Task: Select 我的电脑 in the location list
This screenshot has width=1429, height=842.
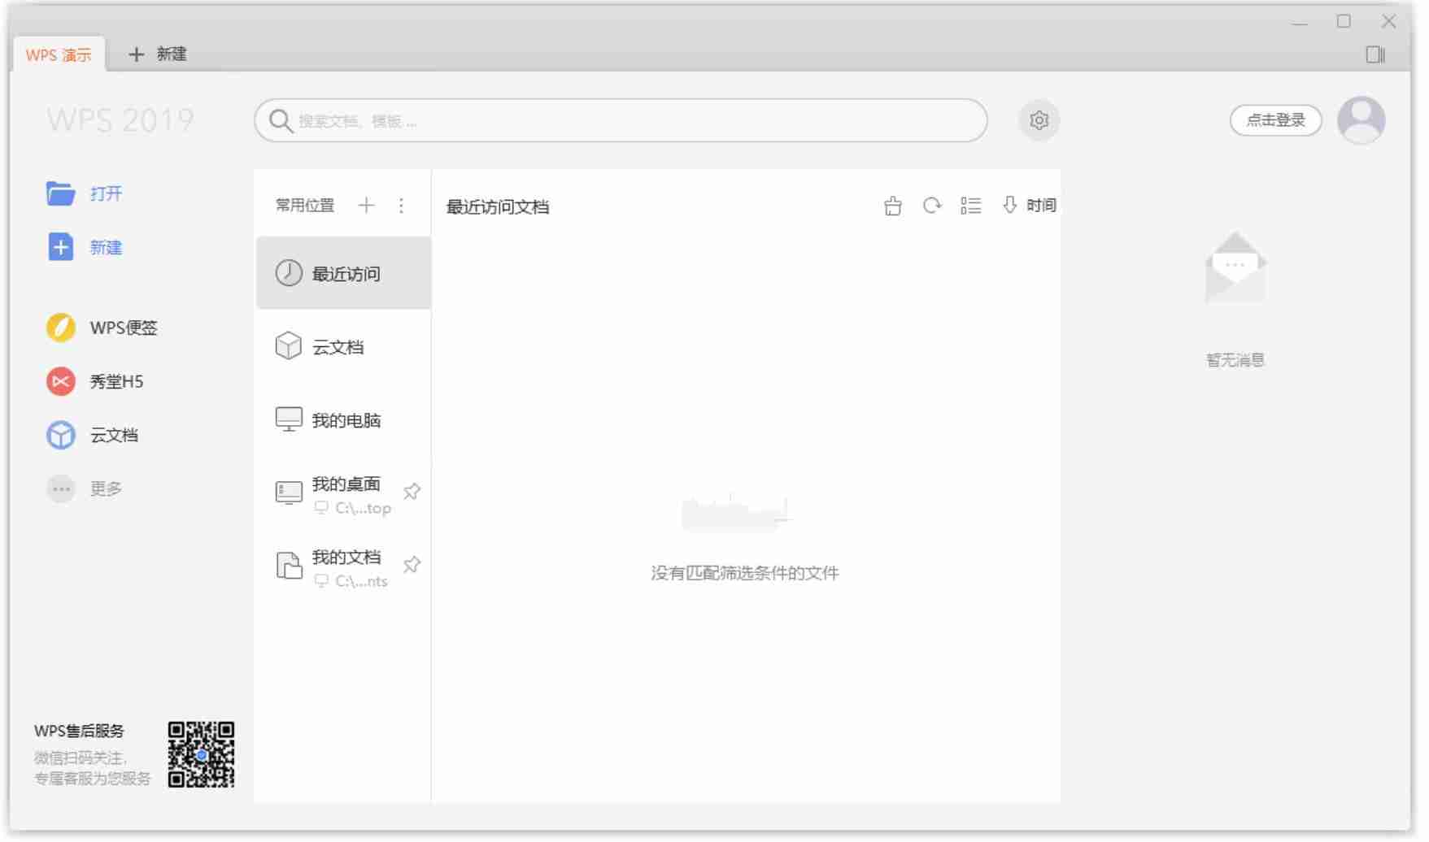Action: pos(343,419)
